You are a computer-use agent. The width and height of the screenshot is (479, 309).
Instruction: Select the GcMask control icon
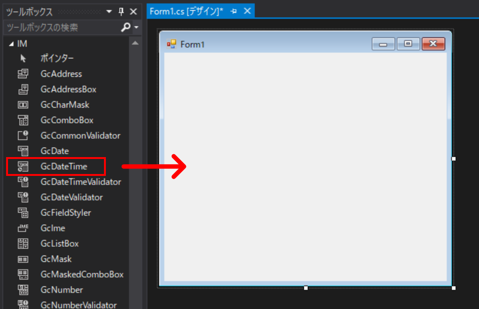point(23,259)
